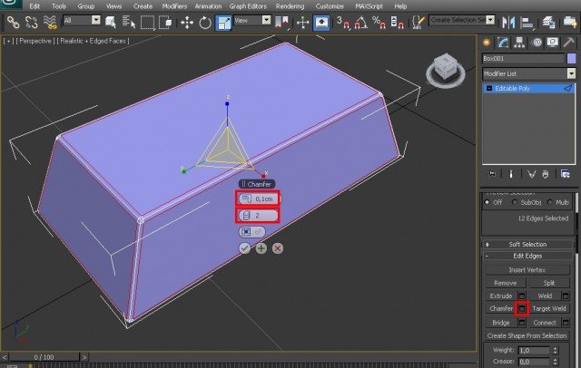This screenshot has height=368, width=581.
Task: Open Connect settings box
Action: pos(566,323)
